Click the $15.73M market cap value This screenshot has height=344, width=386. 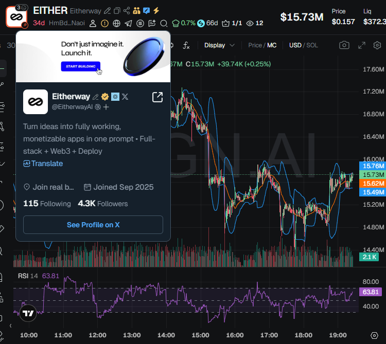[302, 17]
